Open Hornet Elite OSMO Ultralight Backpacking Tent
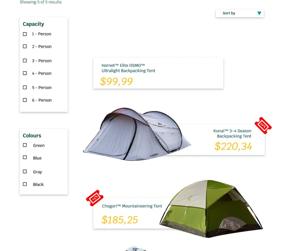The height and width of the screenshot is (251, 287). tap(128, 68)
